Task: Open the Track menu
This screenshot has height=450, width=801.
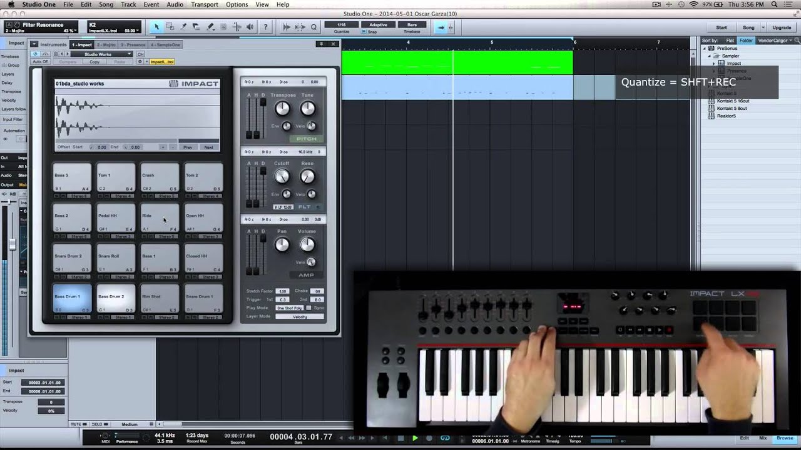Action: (x=128, y=4)
